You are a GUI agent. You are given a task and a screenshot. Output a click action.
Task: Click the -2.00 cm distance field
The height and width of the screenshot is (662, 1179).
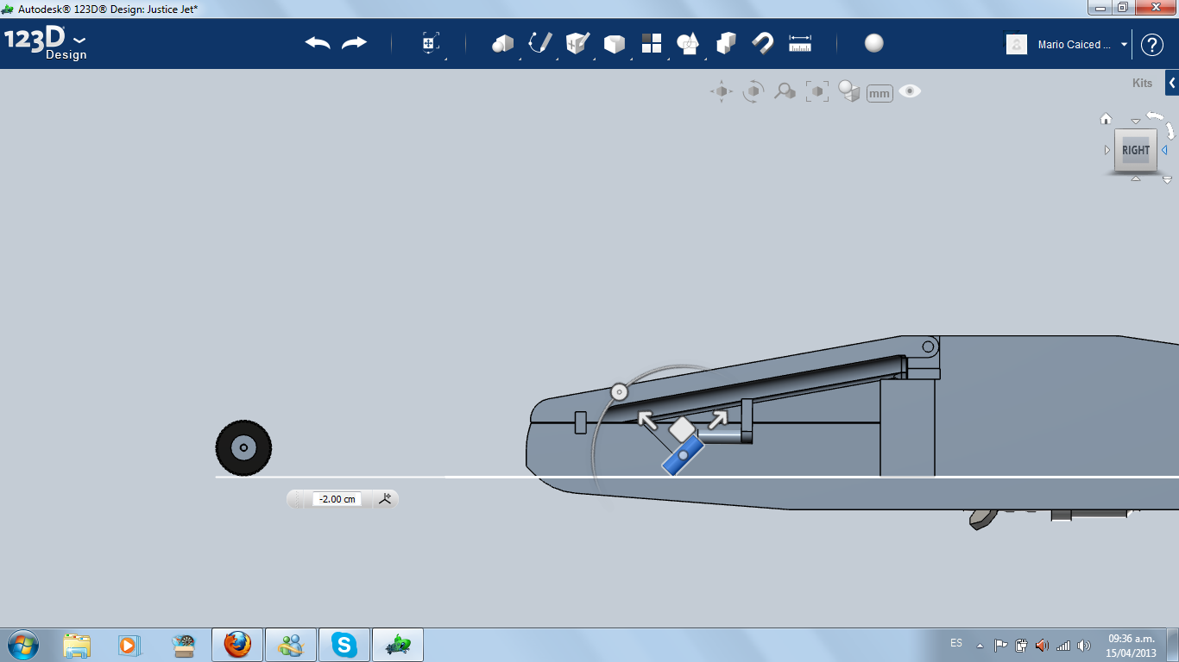point(337,499)
